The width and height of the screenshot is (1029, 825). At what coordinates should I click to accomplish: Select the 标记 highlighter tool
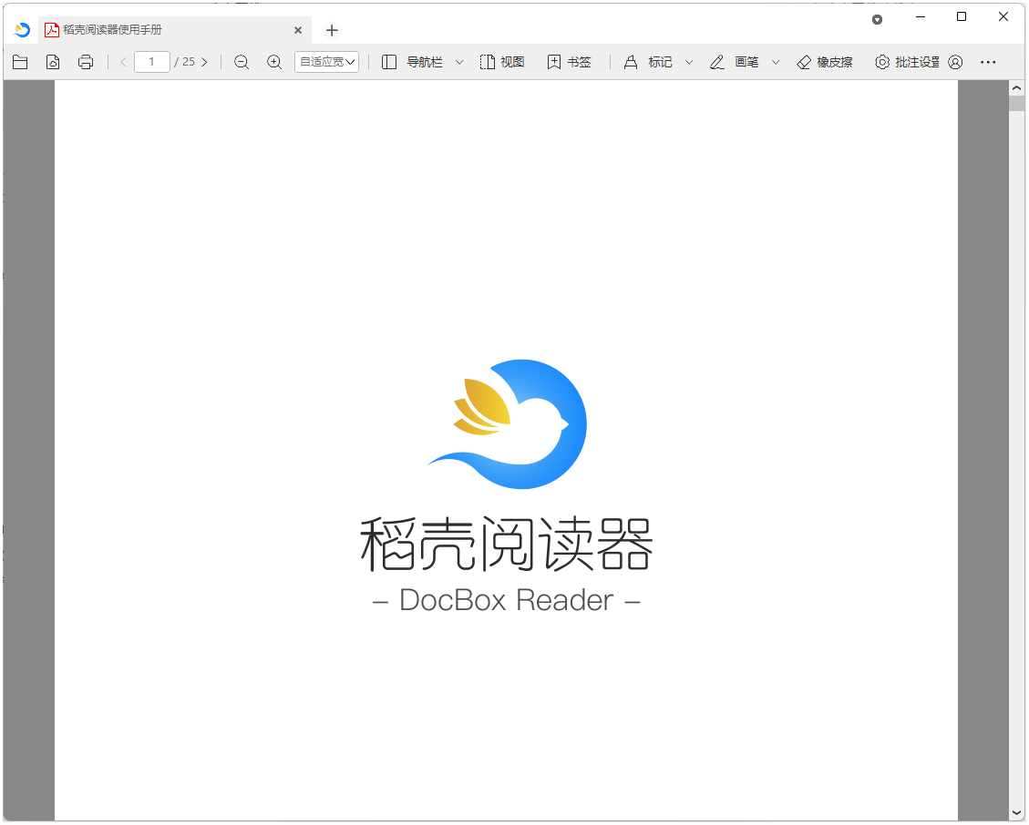pyautogui.click(x=648, y=62)
